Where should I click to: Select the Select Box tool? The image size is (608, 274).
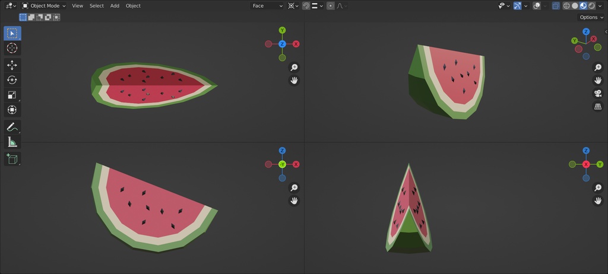12,33
